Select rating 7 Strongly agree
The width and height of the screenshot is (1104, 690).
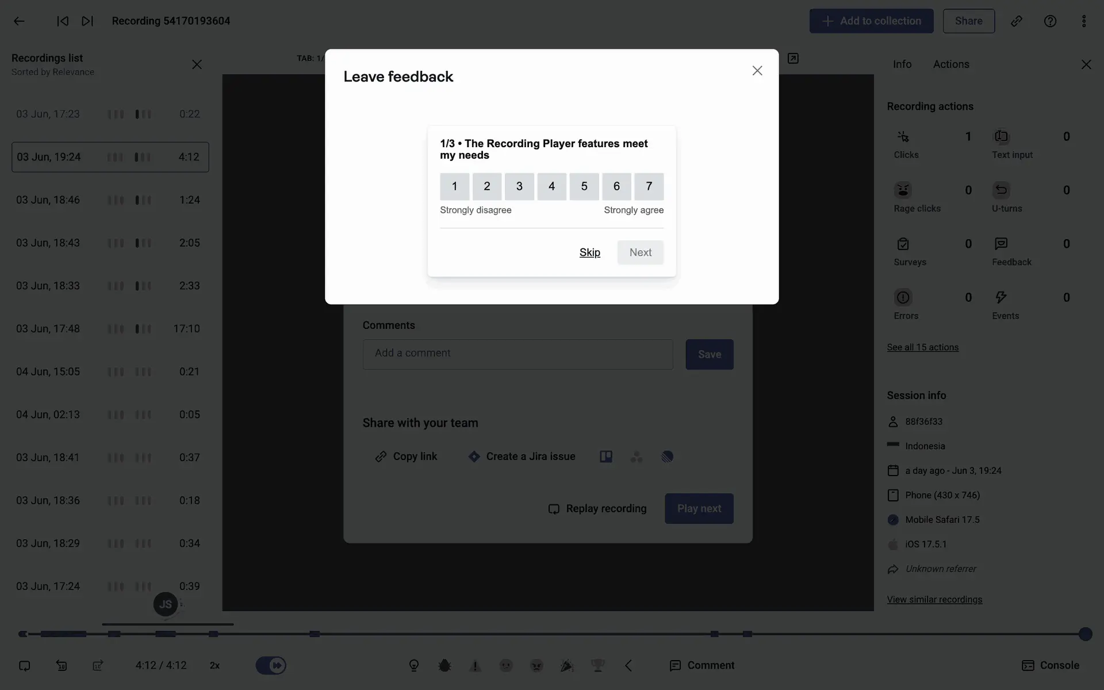tap(649, 186)
